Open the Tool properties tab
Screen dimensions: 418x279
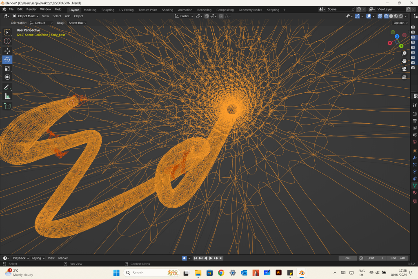[x=415, y=105]
